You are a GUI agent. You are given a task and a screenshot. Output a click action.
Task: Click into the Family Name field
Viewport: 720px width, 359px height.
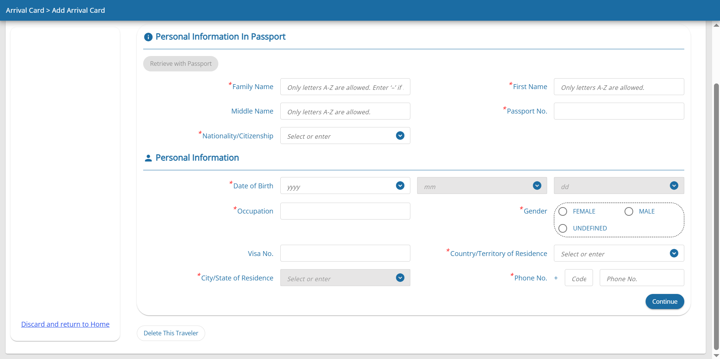pos(344,87)
